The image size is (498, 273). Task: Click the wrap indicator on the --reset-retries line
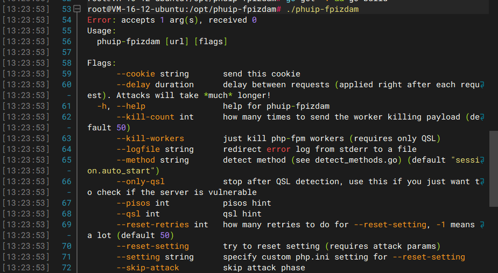click(x=482, y=225)
